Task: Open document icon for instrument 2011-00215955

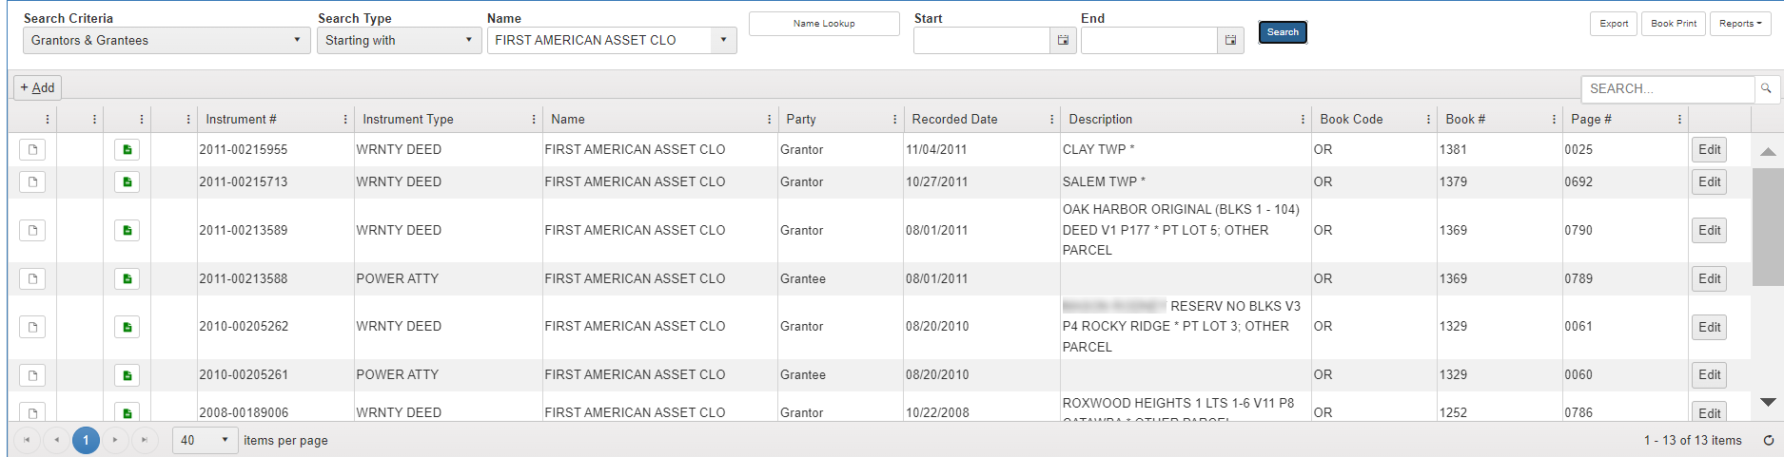Action: point(32,150)
